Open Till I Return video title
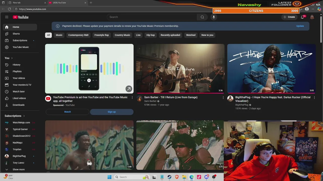The image size is (323, 181). (171, 97)
